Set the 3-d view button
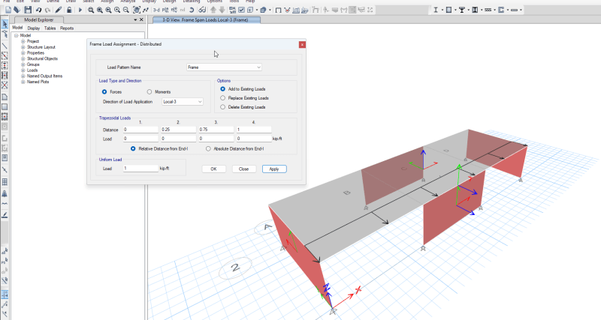 pyautogui.click(x=156, y=10)
